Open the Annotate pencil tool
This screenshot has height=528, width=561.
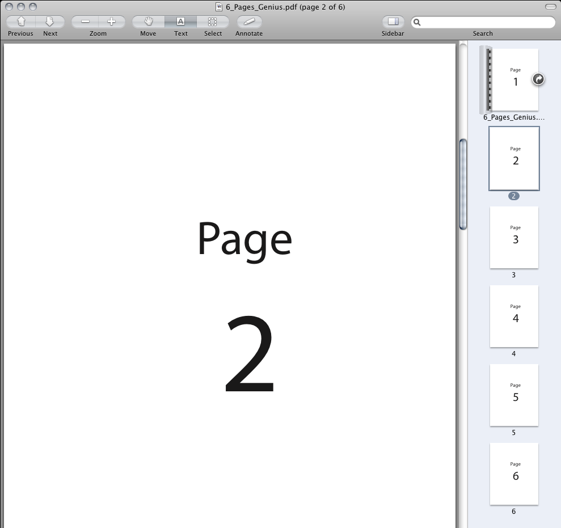[249, 22]
